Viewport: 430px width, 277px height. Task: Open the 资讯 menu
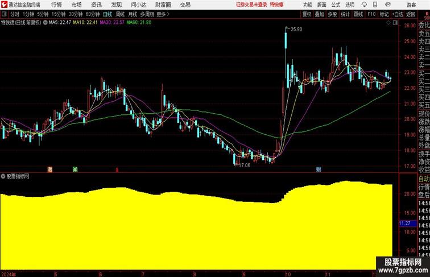point(96,5)
